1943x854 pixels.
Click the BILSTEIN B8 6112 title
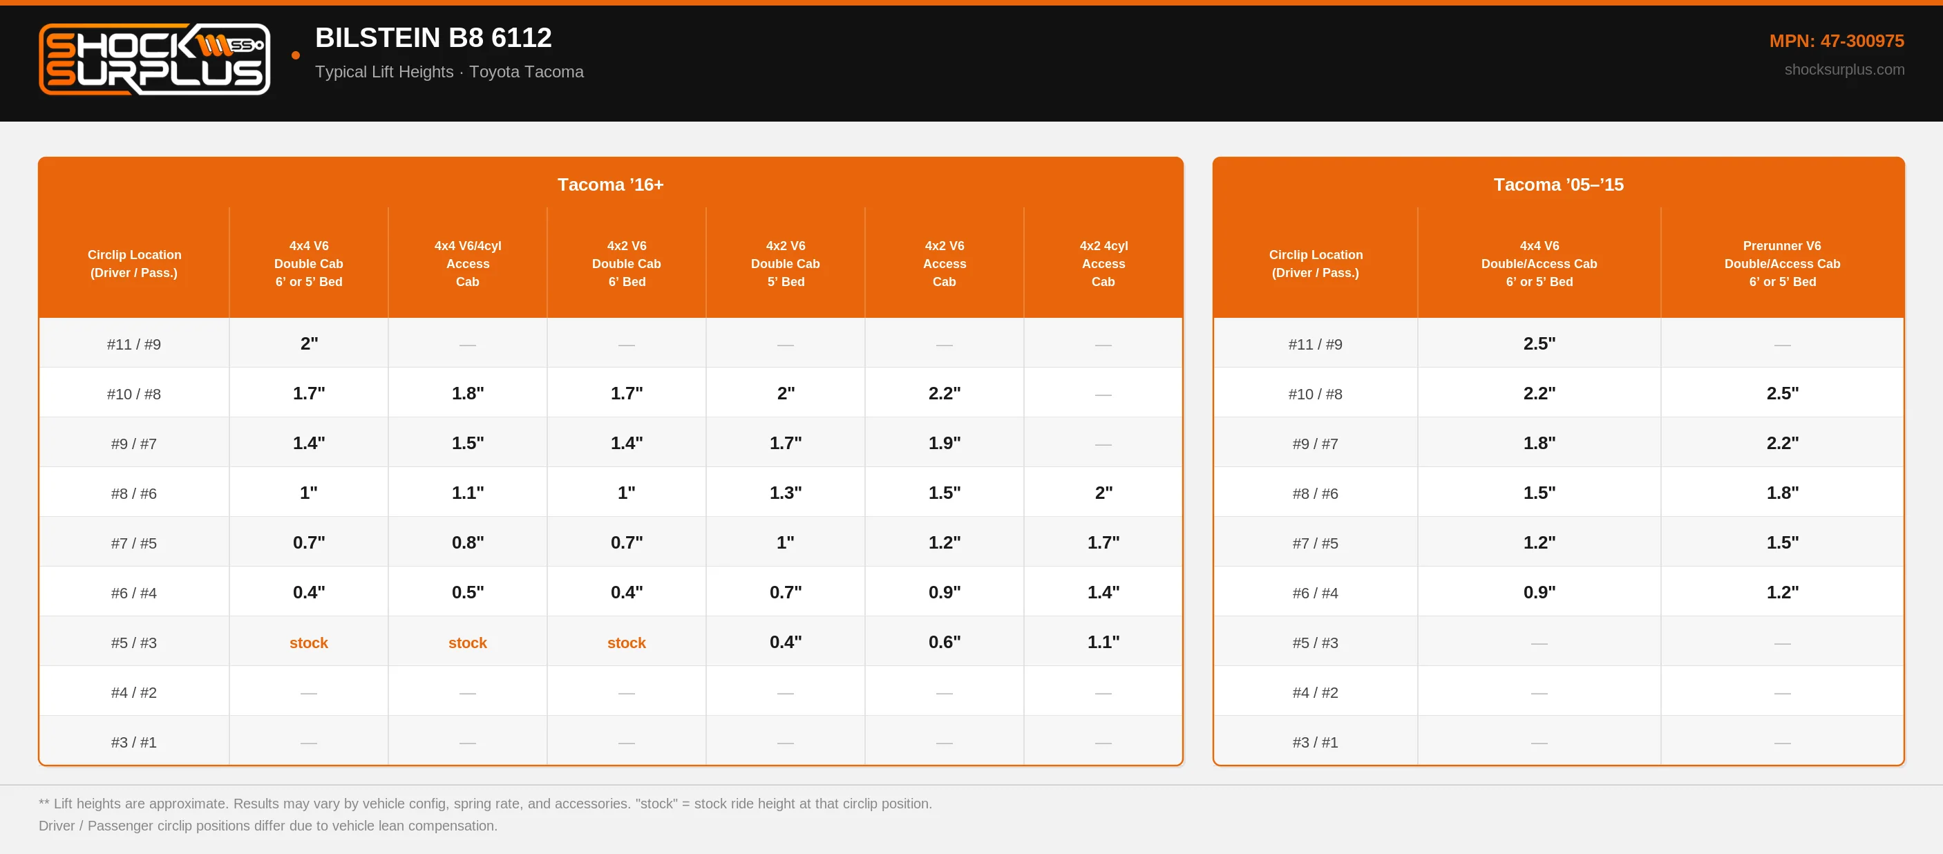coord(433,38)
